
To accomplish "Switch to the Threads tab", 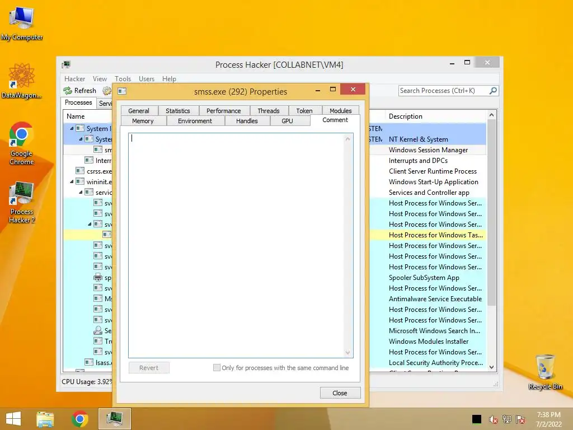I will coord(269,111).
